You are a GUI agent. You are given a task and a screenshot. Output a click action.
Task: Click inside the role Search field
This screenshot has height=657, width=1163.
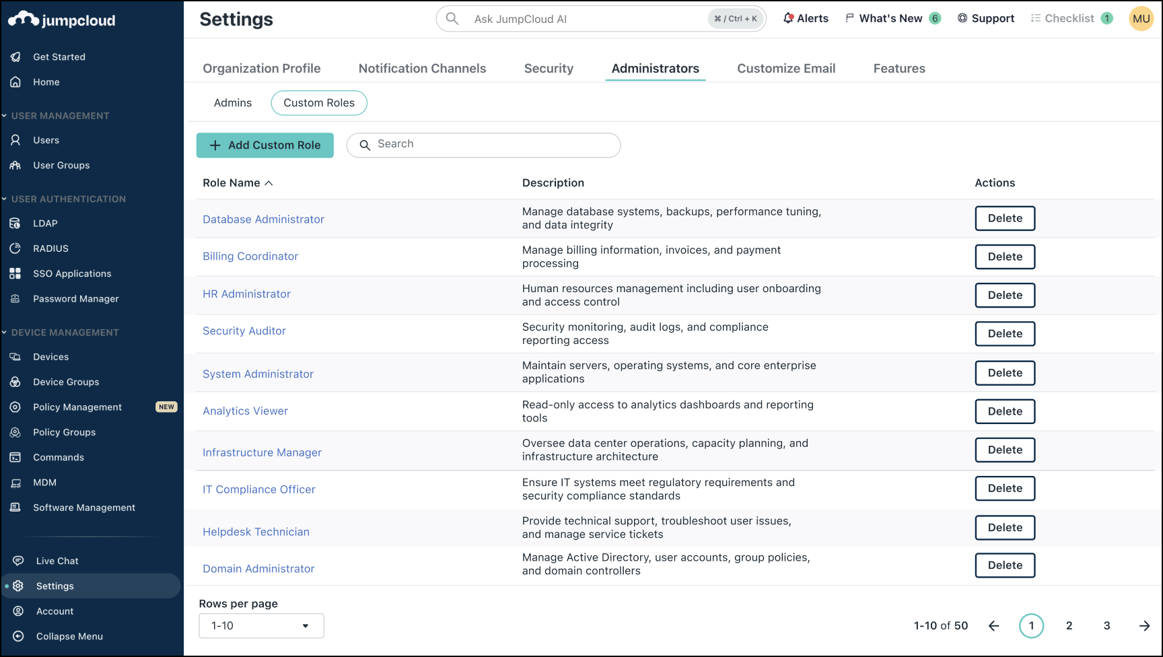pyautogui.click(x=483, y=145)
